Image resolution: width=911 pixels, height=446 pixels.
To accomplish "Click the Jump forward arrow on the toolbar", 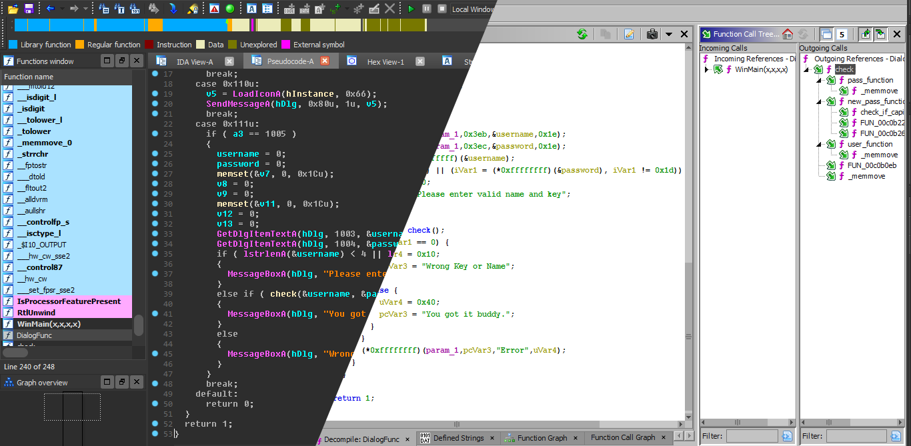I will [x=73, y=9].
